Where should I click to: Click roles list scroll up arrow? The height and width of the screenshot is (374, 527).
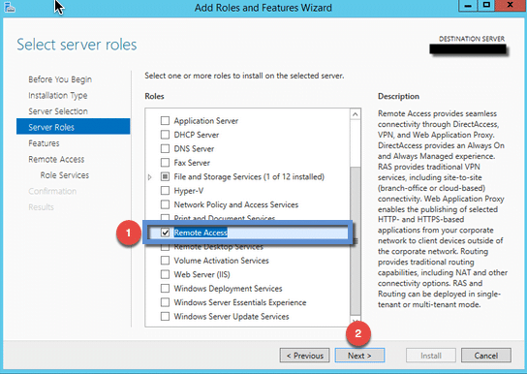pyautogui.click(x=356, y=114)
